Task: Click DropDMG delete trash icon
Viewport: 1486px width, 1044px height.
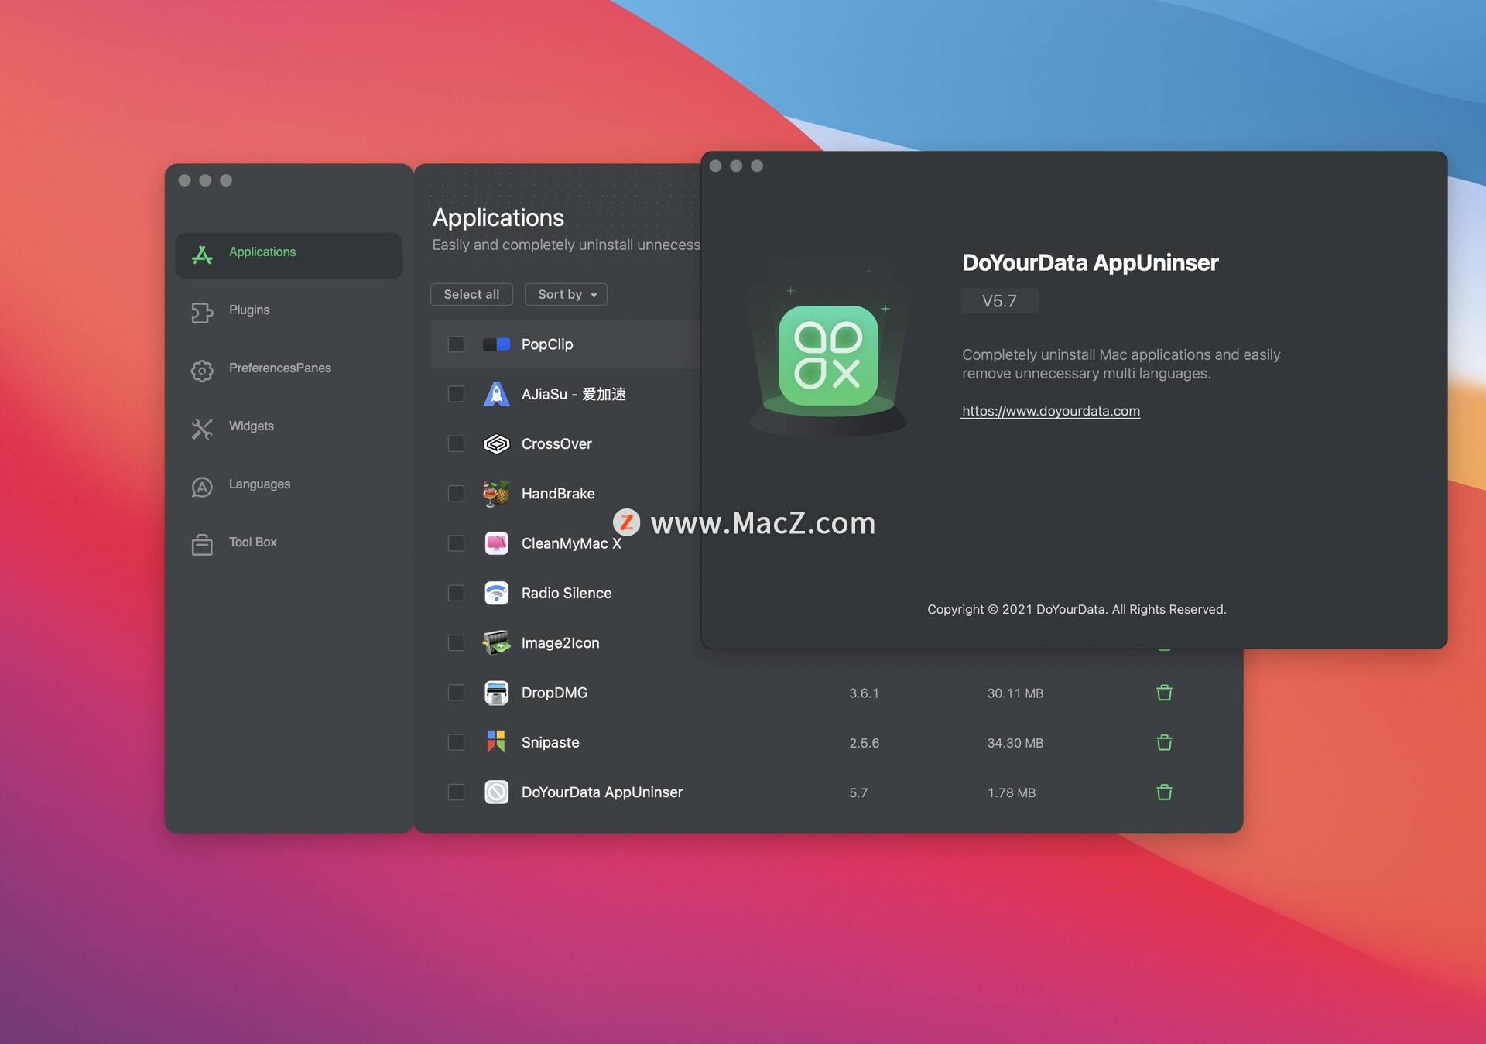Action: (1164, 691)
